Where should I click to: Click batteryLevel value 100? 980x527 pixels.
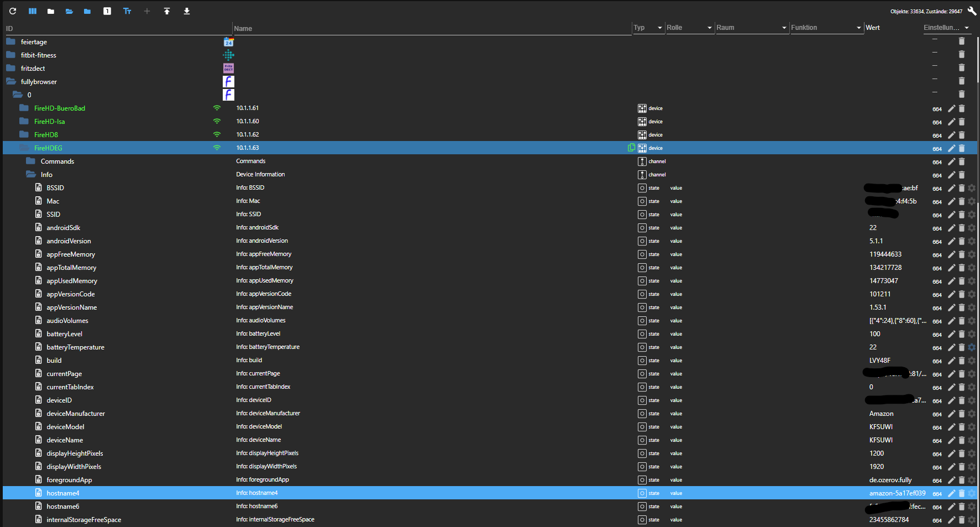pyautogui.click(x=874, y=334)
